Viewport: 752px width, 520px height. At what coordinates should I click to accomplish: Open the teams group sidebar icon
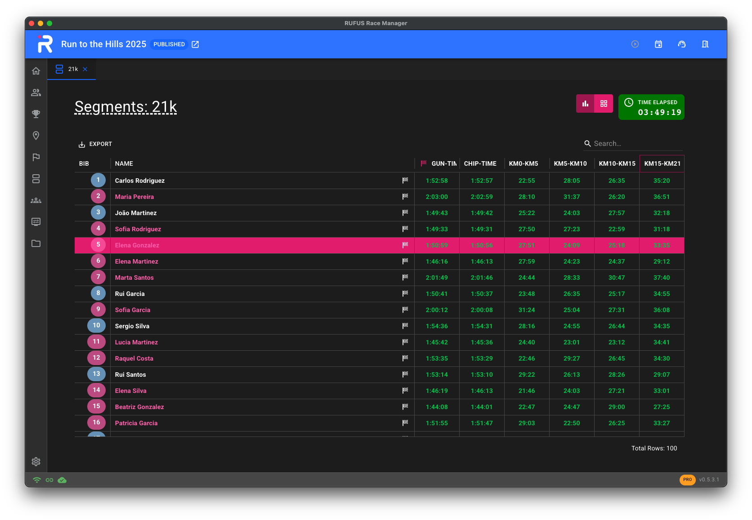click(36, 200)
